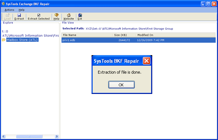Select Mailbox Store (ATL) tree node
The image size is (218, 140).
point(22,40)
